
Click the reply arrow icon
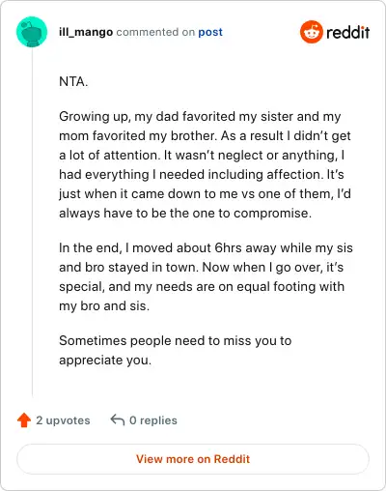pyautogui.click(x=118, y=419)
